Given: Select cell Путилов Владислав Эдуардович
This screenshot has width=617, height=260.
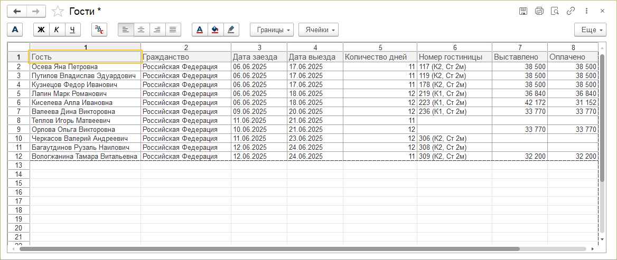Looking at the screenshot, I should tap(86, 75).
